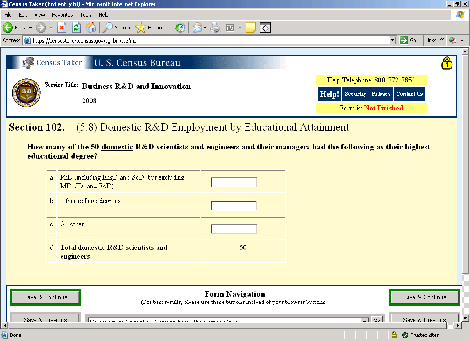Click the Mail toolbar icon

[x=197, y=27]
